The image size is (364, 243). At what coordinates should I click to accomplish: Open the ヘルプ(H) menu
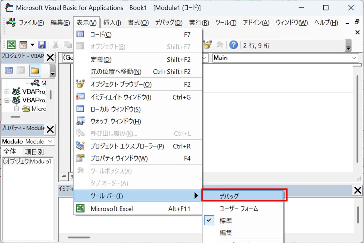(326, 22)
